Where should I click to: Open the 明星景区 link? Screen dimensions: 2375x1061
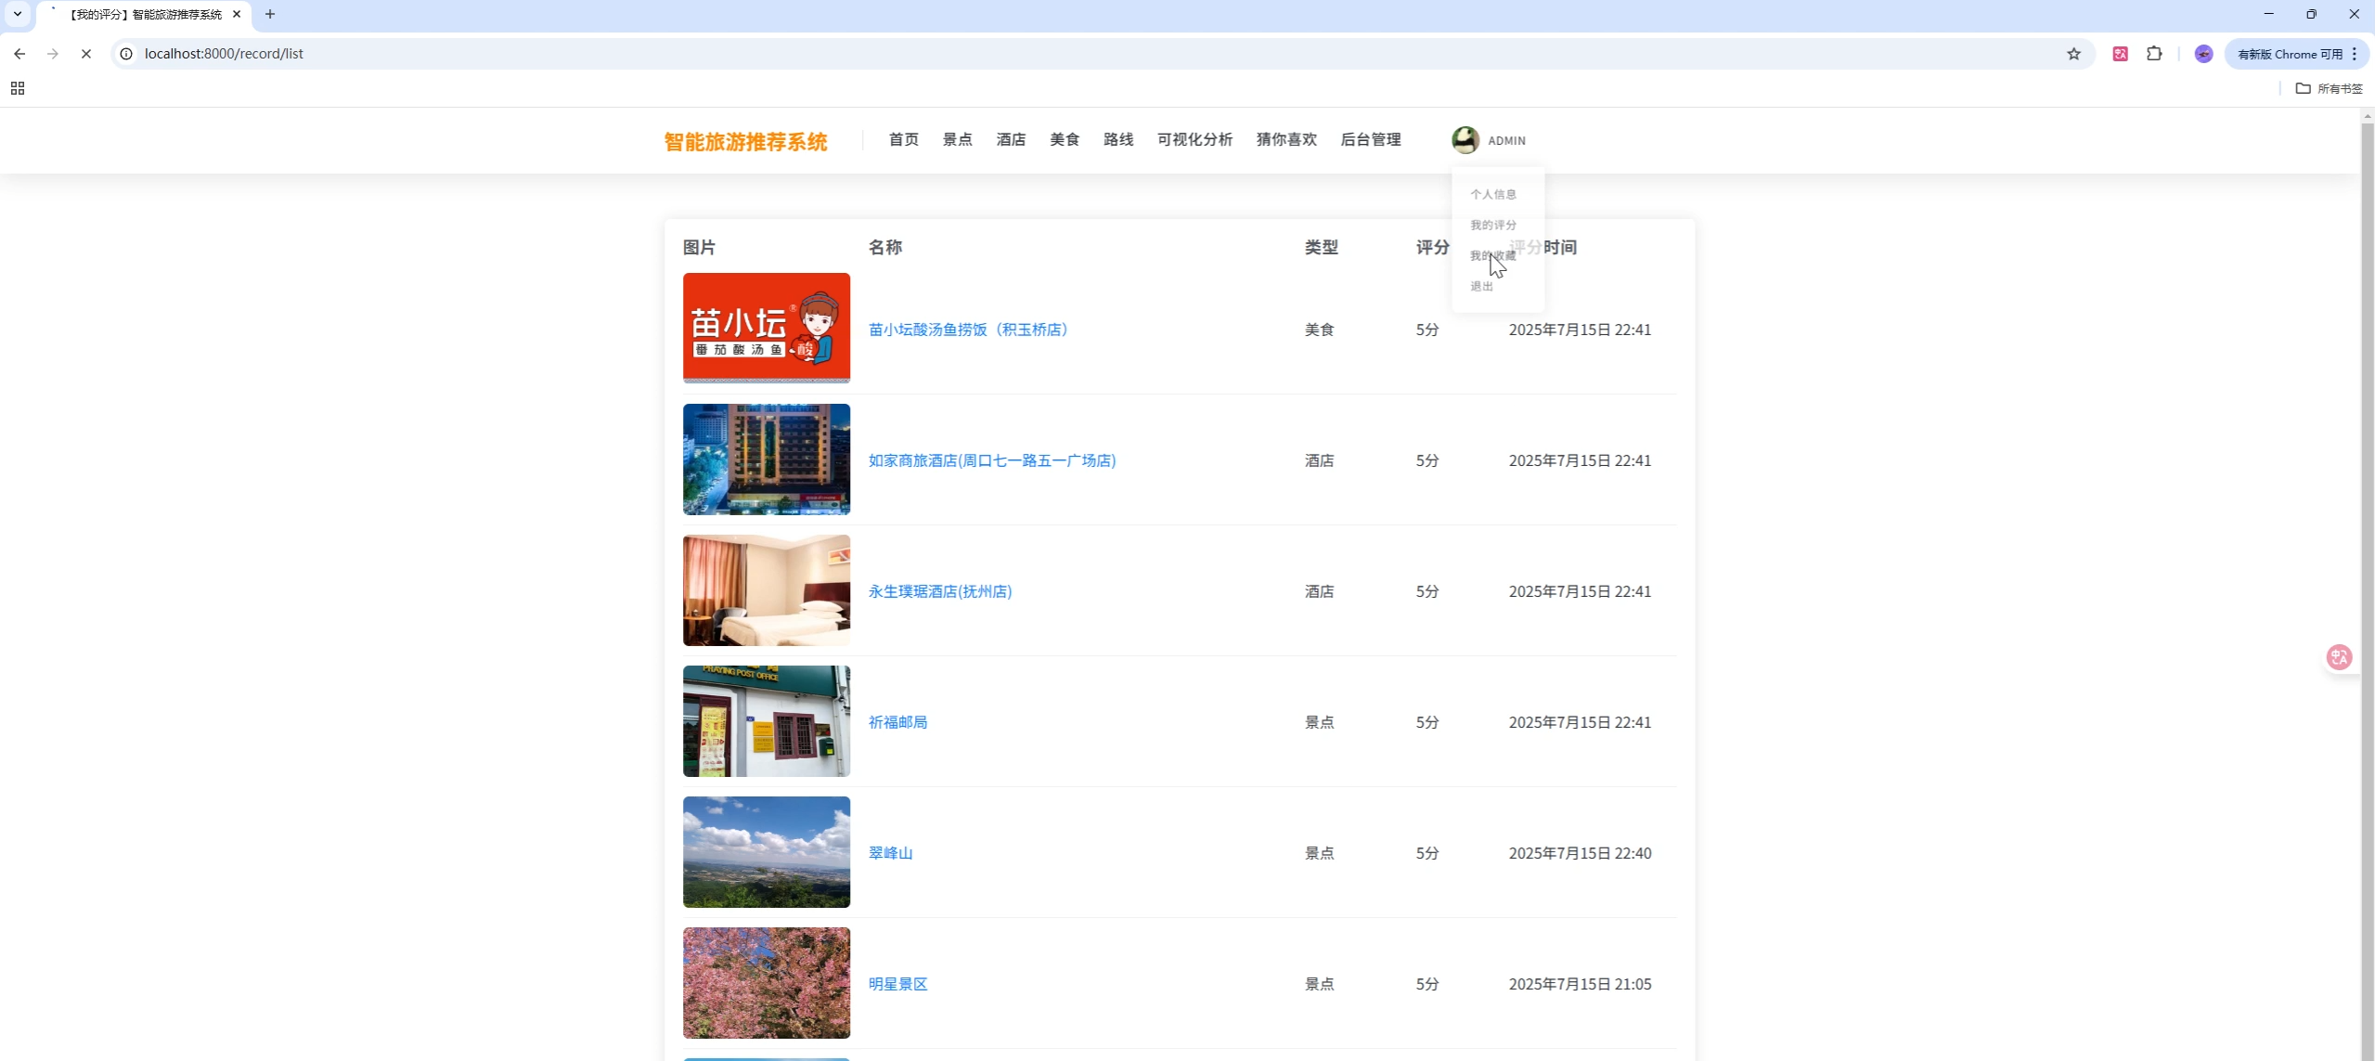tap(897, 984)
